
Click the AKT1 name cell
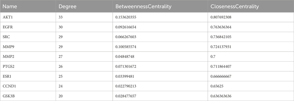(6, 17)
